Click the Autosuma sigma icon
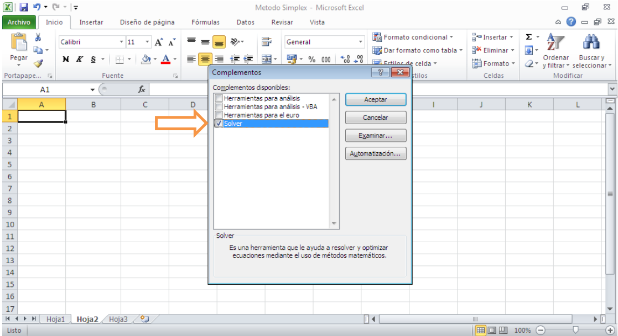Image resolution: width=618 pixels, height=336 pixels. pyautogui.click(x=529, y=36)
